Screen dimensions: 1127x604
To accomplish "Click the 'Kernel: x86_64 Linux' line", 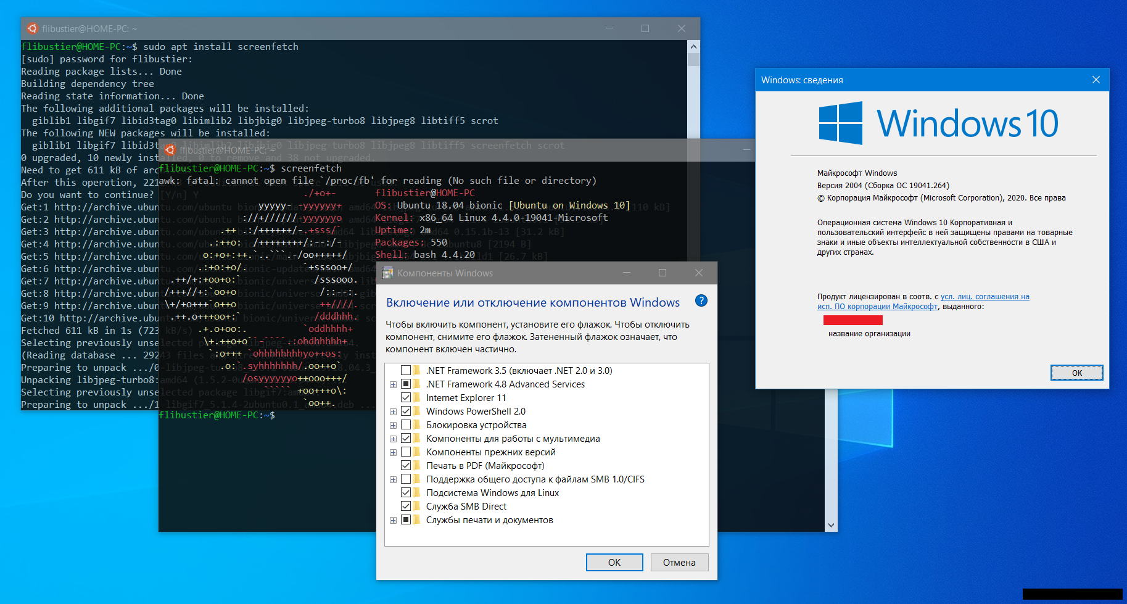I will click(x=492, y=217).
